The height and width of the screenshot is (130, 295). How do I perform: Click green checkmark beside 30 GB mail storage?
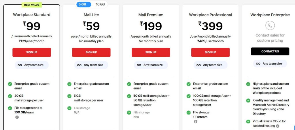pos(10,96)
